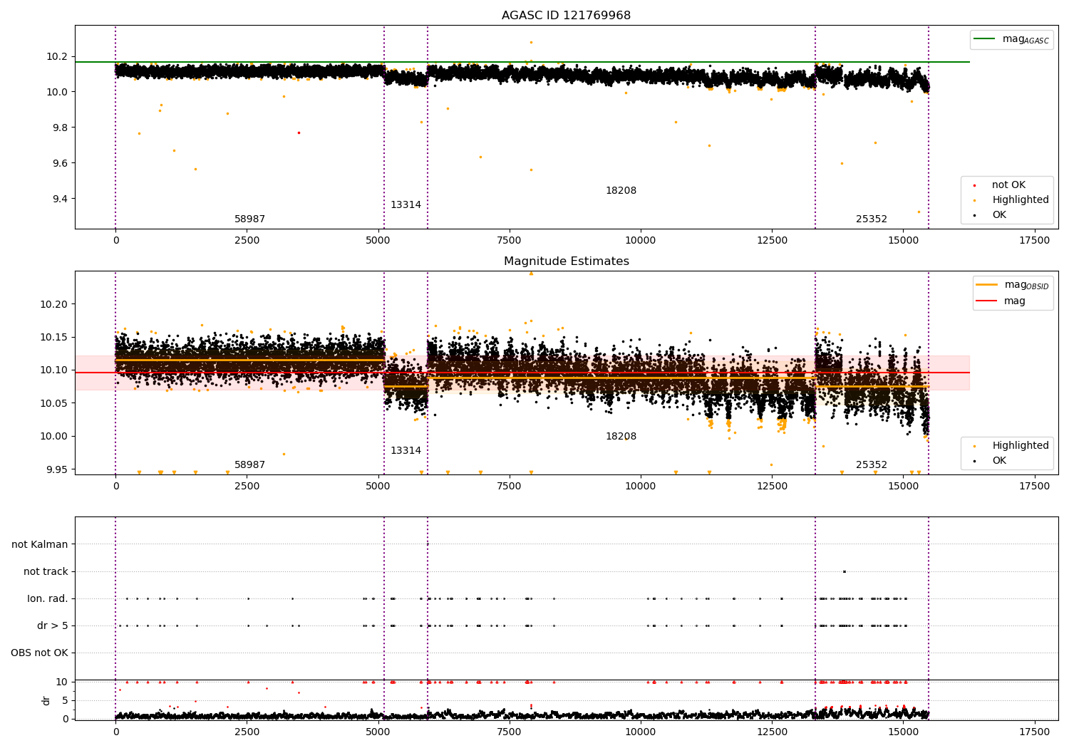Click y-tick 10.15 on Magnitude Estimates plot
This screenshot has height=748, width=1069.
54,338
